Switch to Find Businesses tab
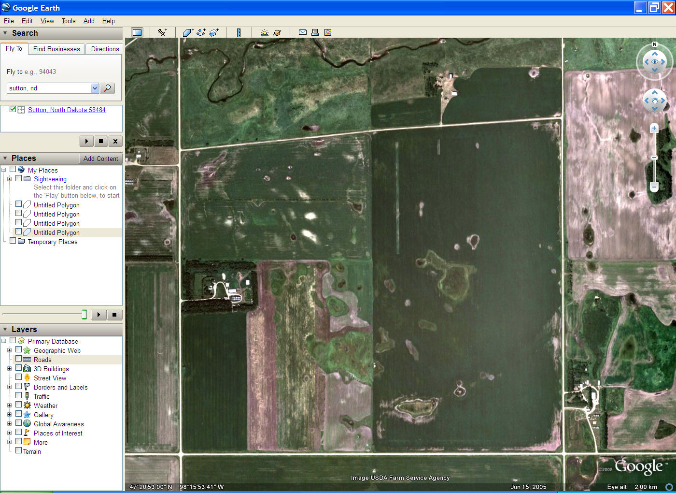This screenshot has width=676, height=493. [56, 49]
